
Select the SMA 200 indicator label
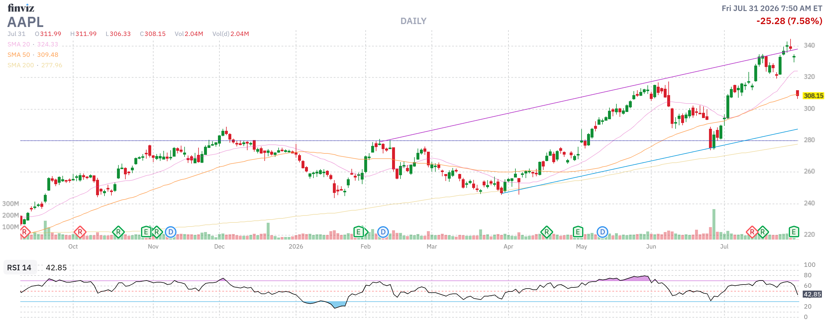point(21,65)
